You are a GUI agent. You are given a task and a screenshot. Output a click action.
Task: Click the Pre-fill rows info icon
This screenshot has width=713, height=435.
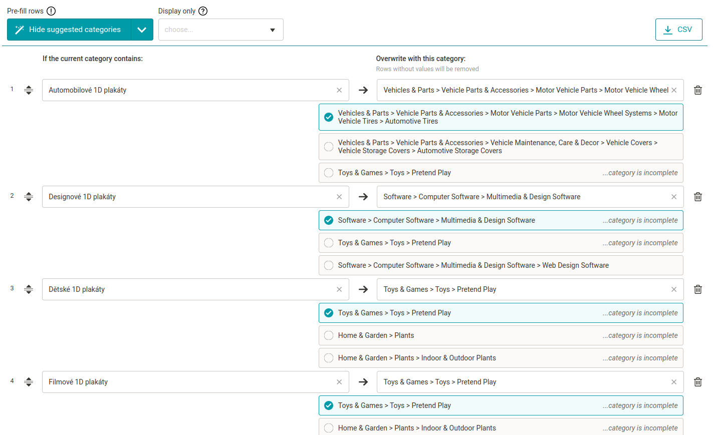(x=51, y=11)
